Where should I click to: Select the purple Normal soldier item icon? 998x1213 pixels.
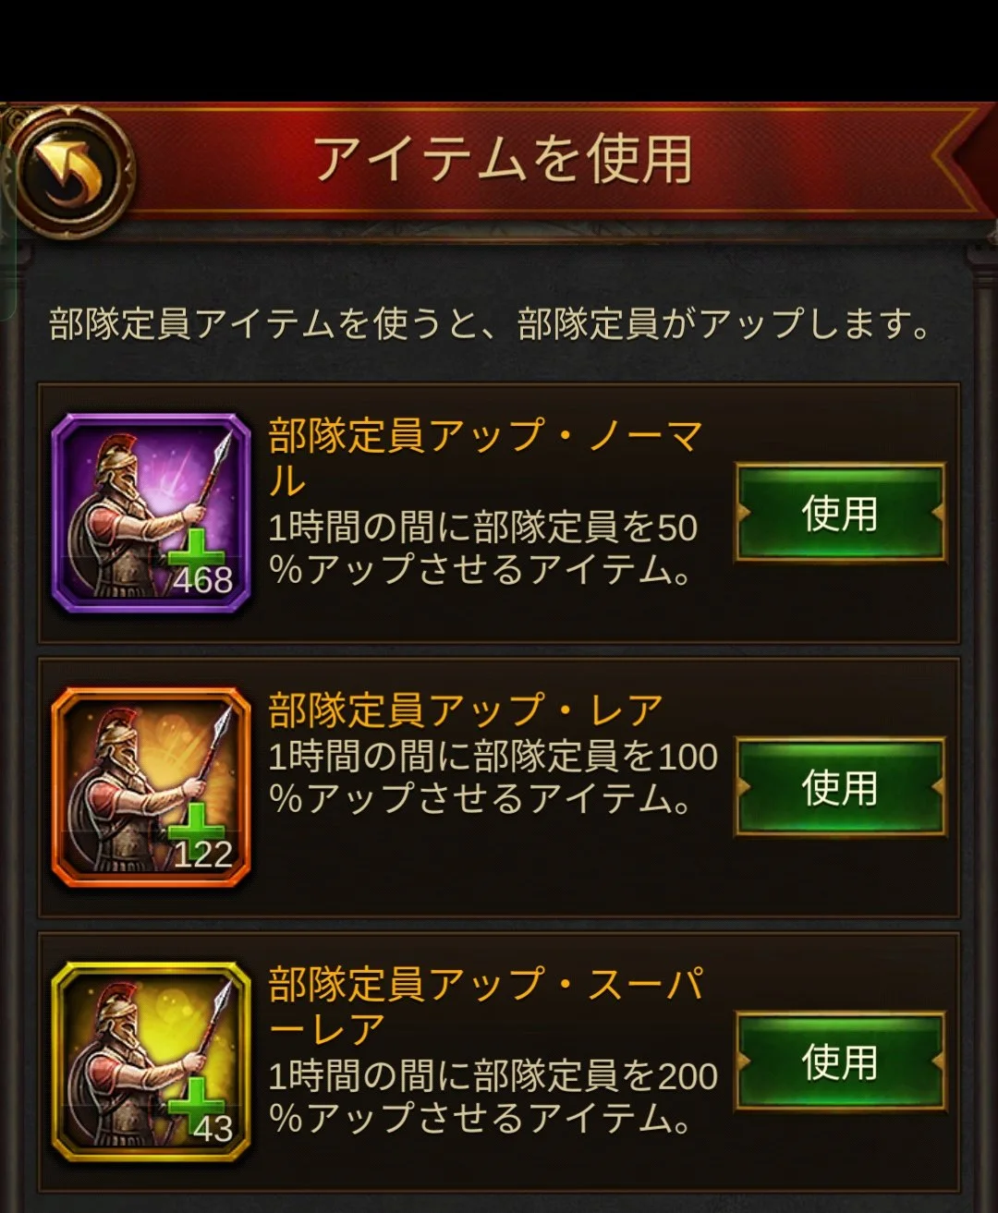coord(152,514)
